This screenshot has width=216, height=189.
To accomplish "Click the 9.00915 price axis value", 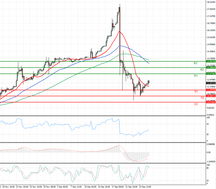I will pyautogui.click(x=211, y=115).
